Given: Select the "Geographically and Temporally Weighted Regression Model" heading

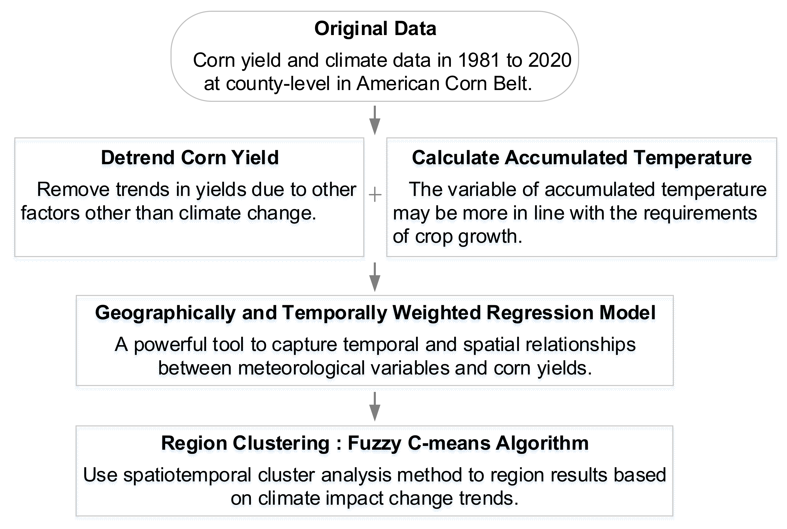Looking at the screenshot, I should click(375, 313).
